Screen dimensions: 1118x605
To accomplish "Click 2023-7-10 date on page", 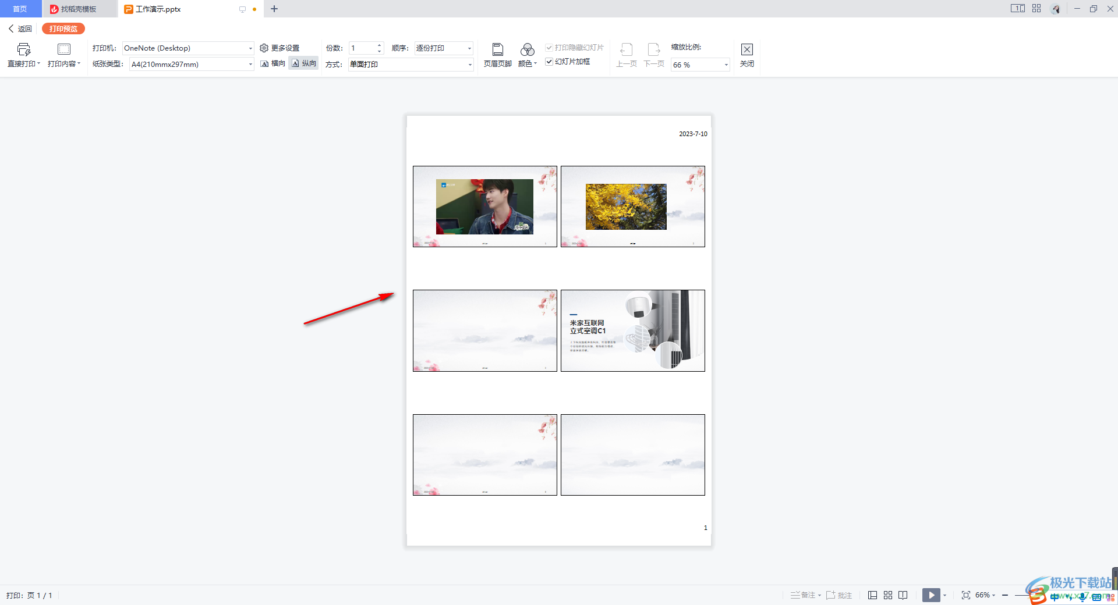I will point(693,134).
